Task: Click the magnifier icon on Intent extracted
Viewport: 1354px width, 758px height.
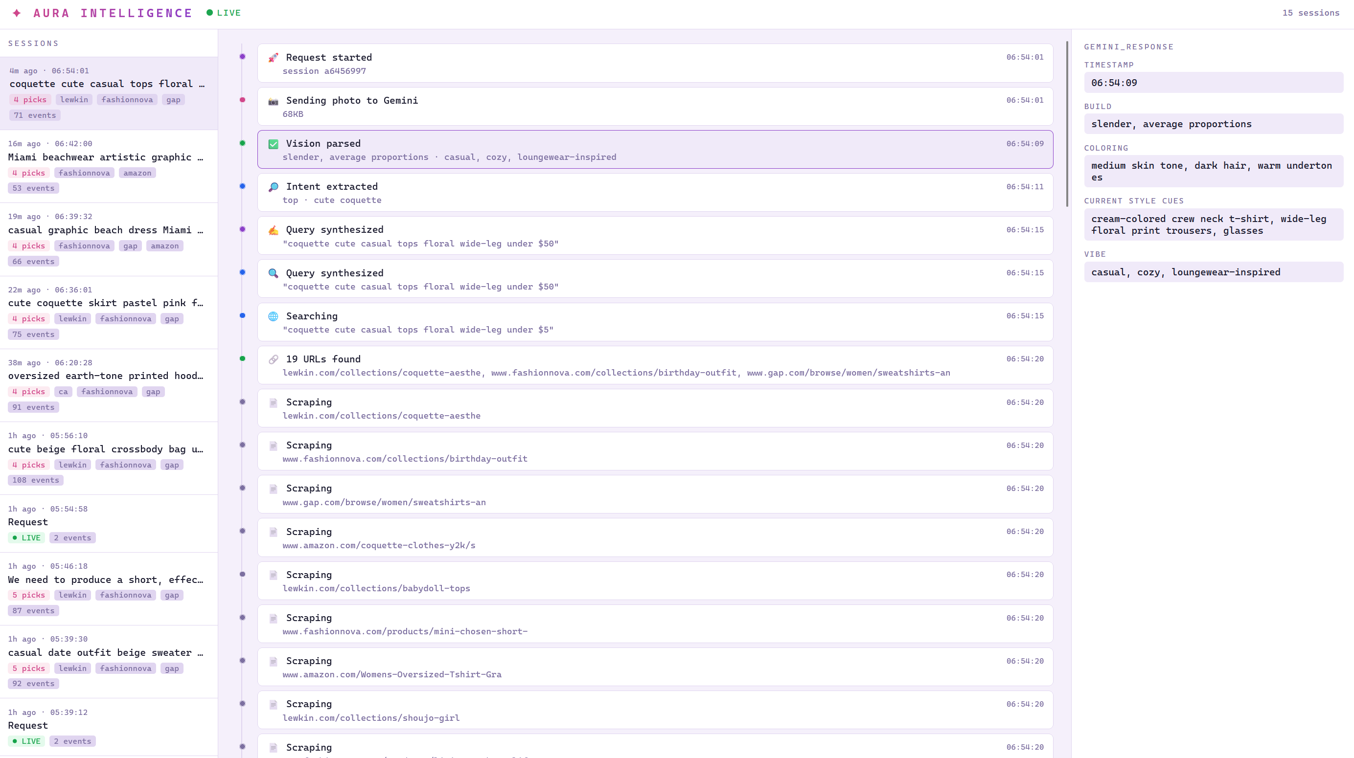Action: click(274, 187)
